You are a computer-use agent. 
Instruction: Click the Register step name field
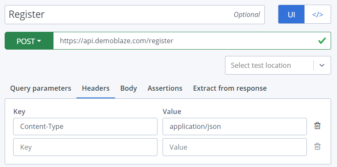pos(135,14)
